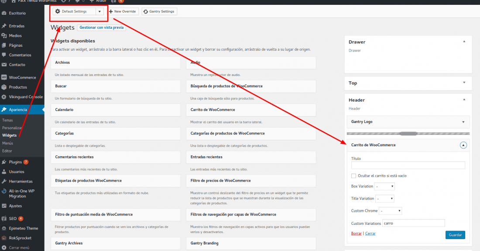Open the Personalizar submenu item
Screen dimensions: 480x251
12,128
